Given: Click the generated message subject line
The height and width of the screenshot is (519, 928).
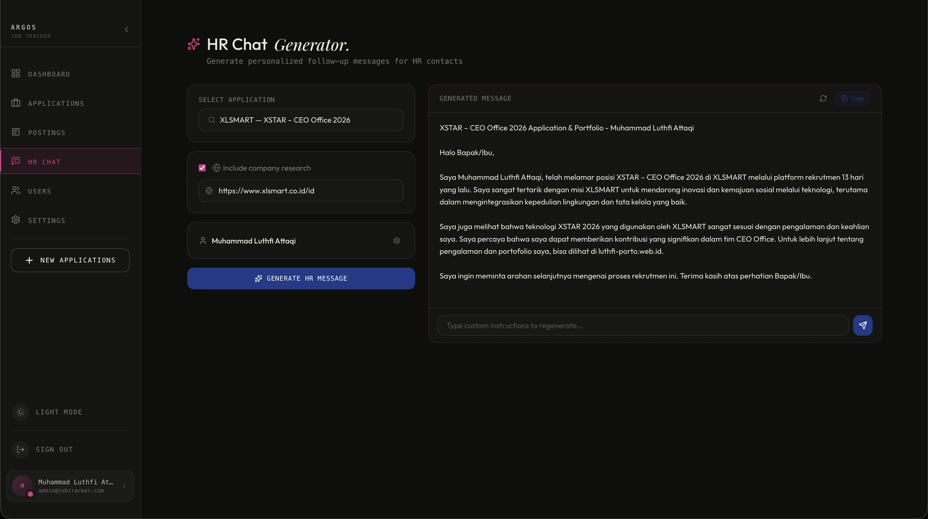Looking at the screenshot, I should pos(567,128).
